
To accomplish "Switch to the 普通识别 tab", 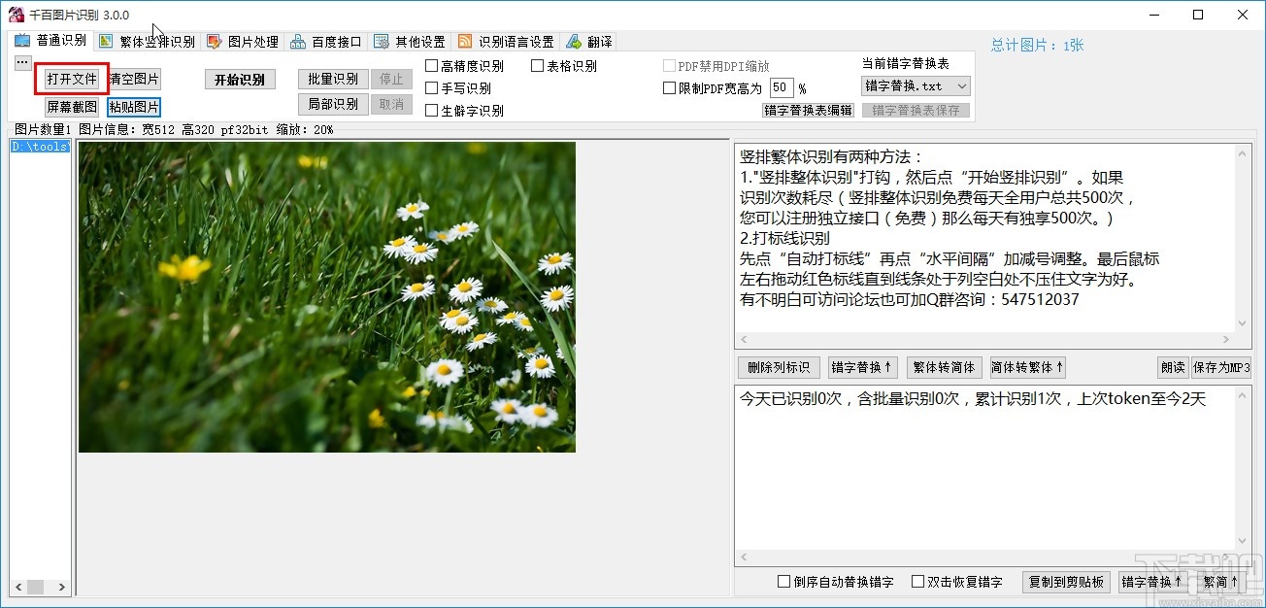I will coord(50,41).
